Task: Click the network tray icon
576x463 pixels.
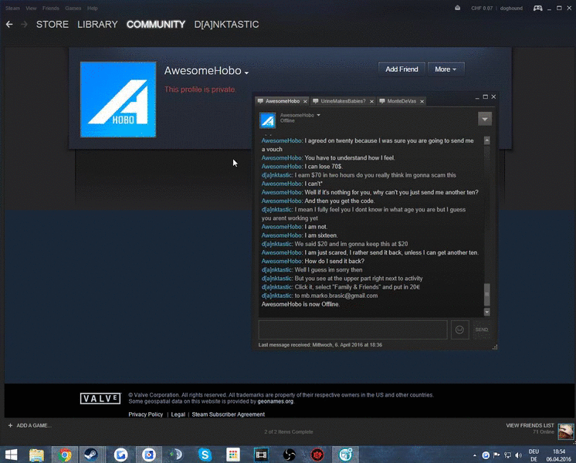Action: pyautogui.click(x=508, y=455)
